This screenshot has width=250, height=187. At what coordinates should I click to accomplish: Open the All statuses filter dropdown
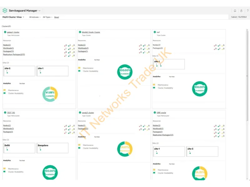pyautogui.click(x=35, y=17)
